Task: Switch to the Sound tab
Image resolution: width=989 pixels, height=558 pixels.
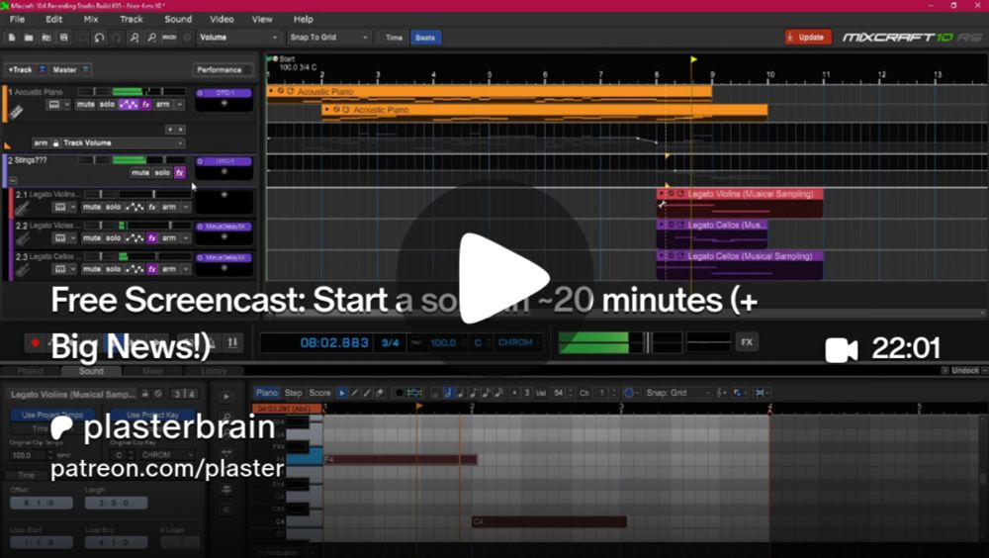Action: [91, 371]
